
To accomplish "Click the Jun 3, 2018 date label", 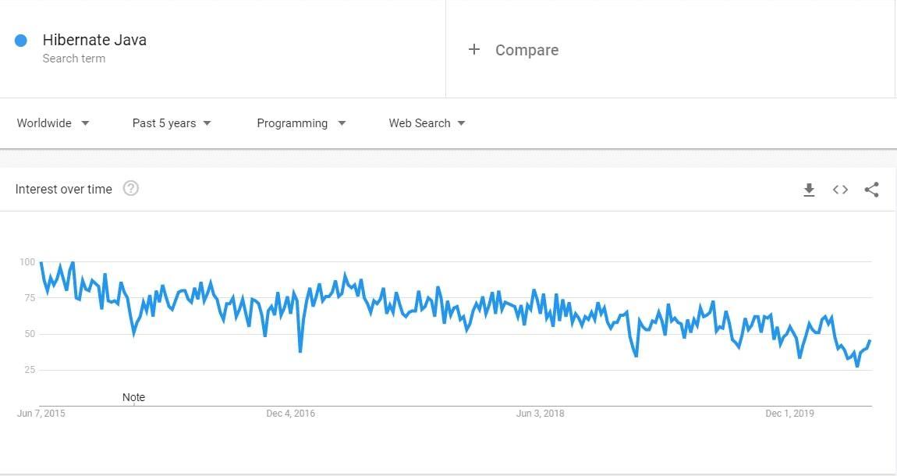I will point(540,414).
